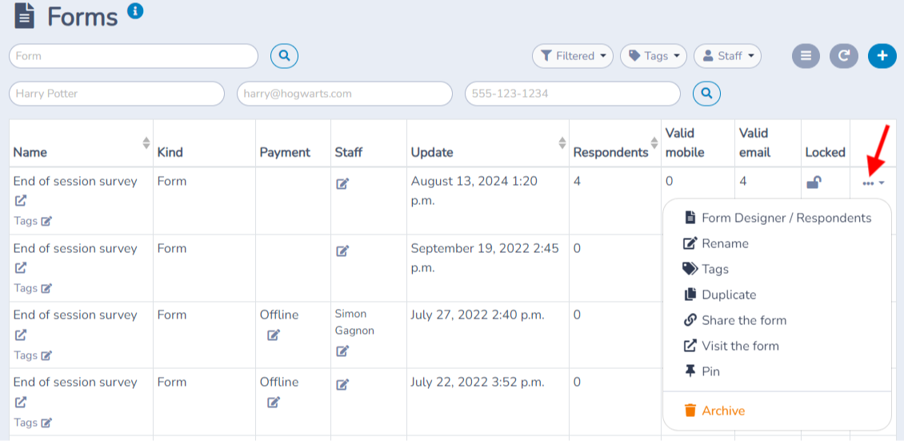Toggle the three-dots actions menu for first form
This screenshot has width=904, height=441.
coord(874,182)
